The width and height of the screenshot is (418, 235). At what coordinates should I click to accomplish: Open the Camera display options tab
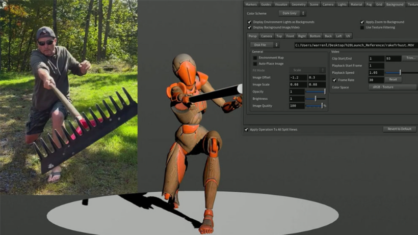coord(328,4)
